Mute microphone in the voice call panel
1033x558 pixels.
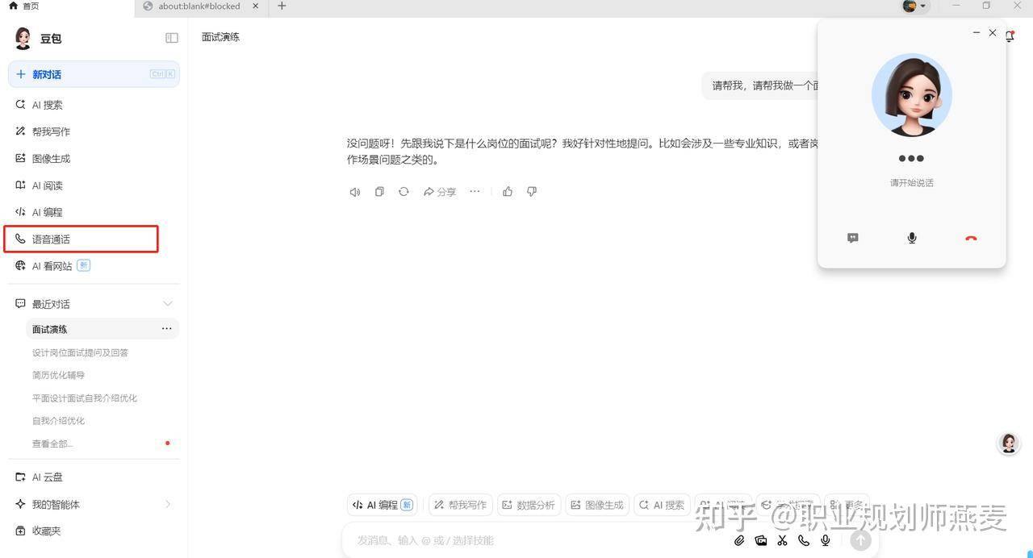pyautogui.click(x=912, y=238)
